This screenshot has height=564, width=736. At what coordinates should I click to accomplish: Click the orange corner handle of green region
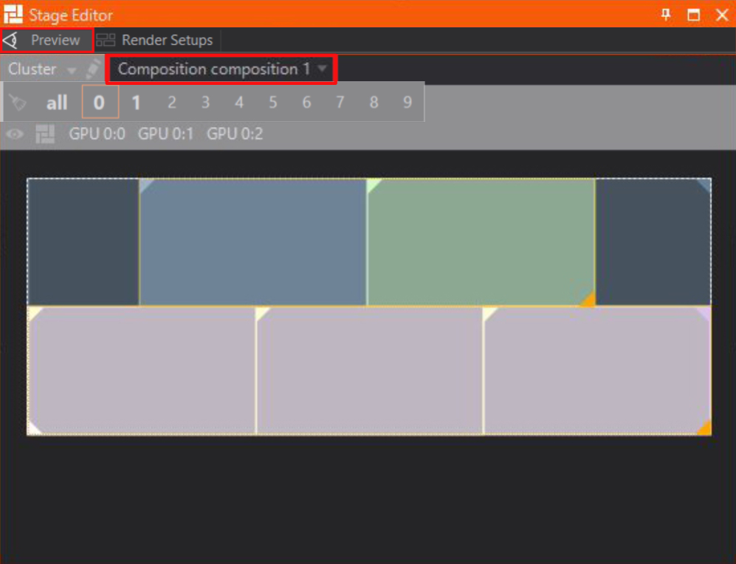click(588, 299)
